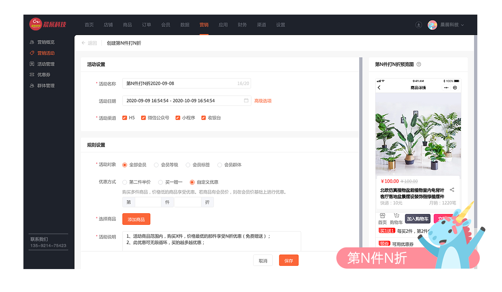502x292 pixels.
Task: Click the 晨晨科技 logo at top left
Action: 47,24
